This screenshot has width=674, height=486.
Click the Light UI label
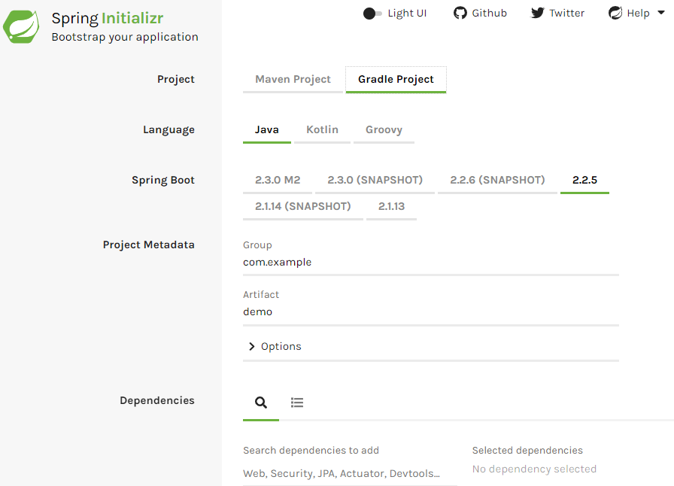coord(407,14)
